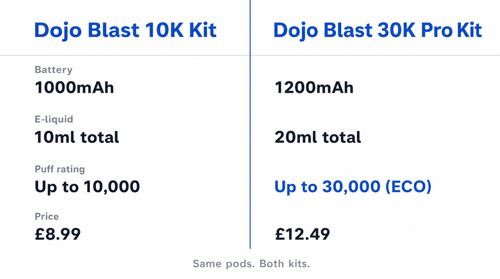
Task: Click the 1000mAh battery value
Action: 74,88
